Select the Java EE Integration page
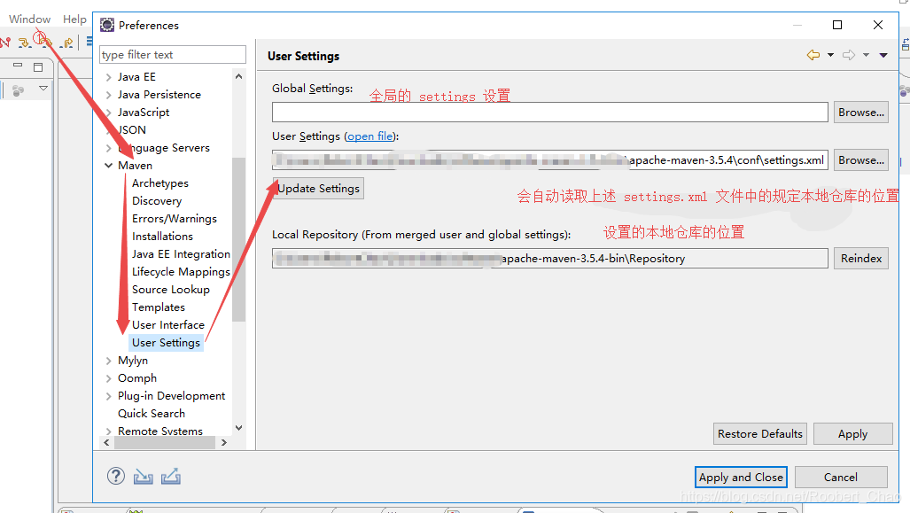 tap(181, 254)
